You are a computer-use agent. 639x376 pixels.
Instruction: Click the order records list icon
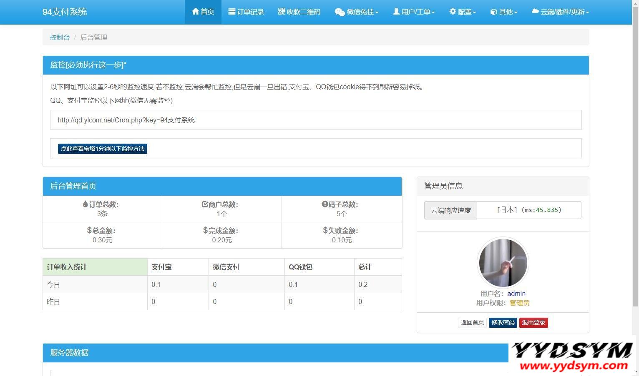pos(231,12)
